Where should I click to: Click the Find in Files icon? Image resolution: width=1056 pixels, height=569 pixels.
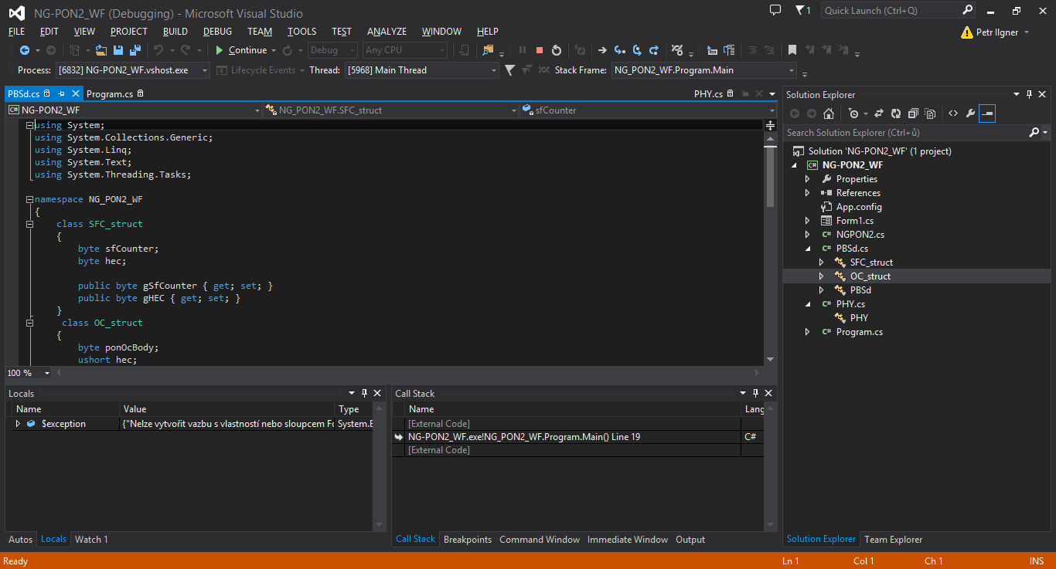pos(488,50)
